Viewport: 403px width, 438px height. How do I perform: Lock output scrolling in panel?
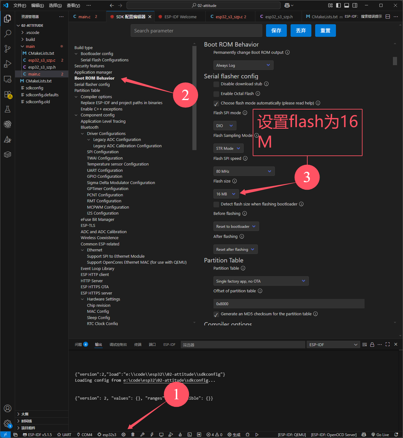372,345
